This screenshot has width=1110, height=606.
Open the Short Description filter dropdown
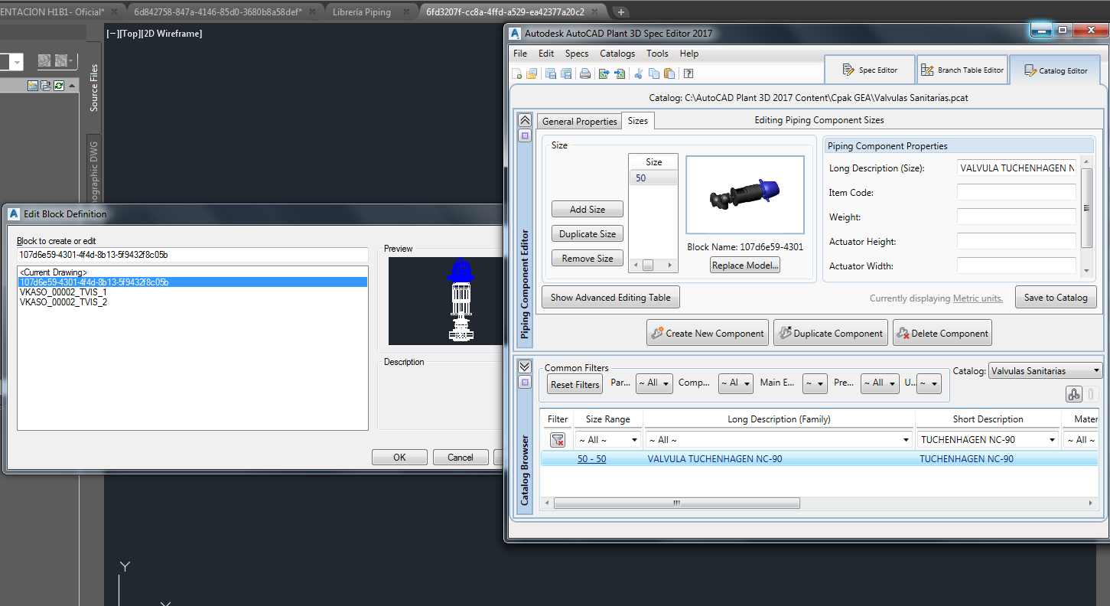(x=1053, y=440)
